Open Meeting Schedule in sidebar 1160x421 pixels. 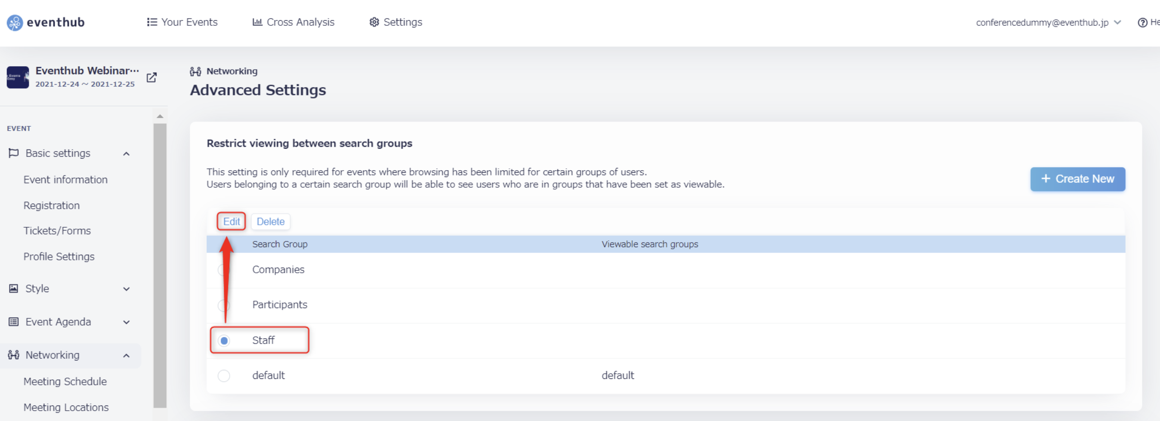pyautogui.click(x=65, y=381)
